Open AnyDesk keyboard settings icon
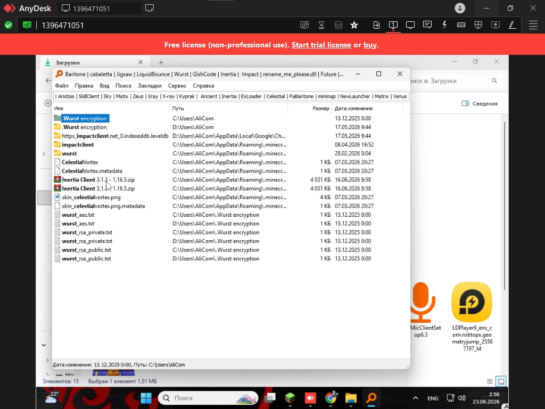This screenshot has height=409, width=545. [461, 24]
